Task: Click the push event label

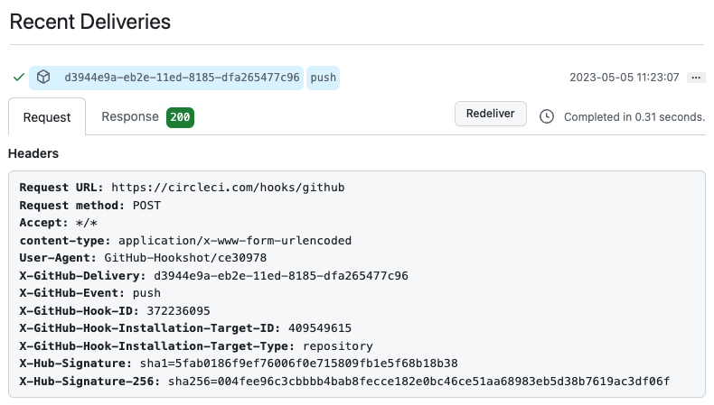Action: tap(323, 78)
